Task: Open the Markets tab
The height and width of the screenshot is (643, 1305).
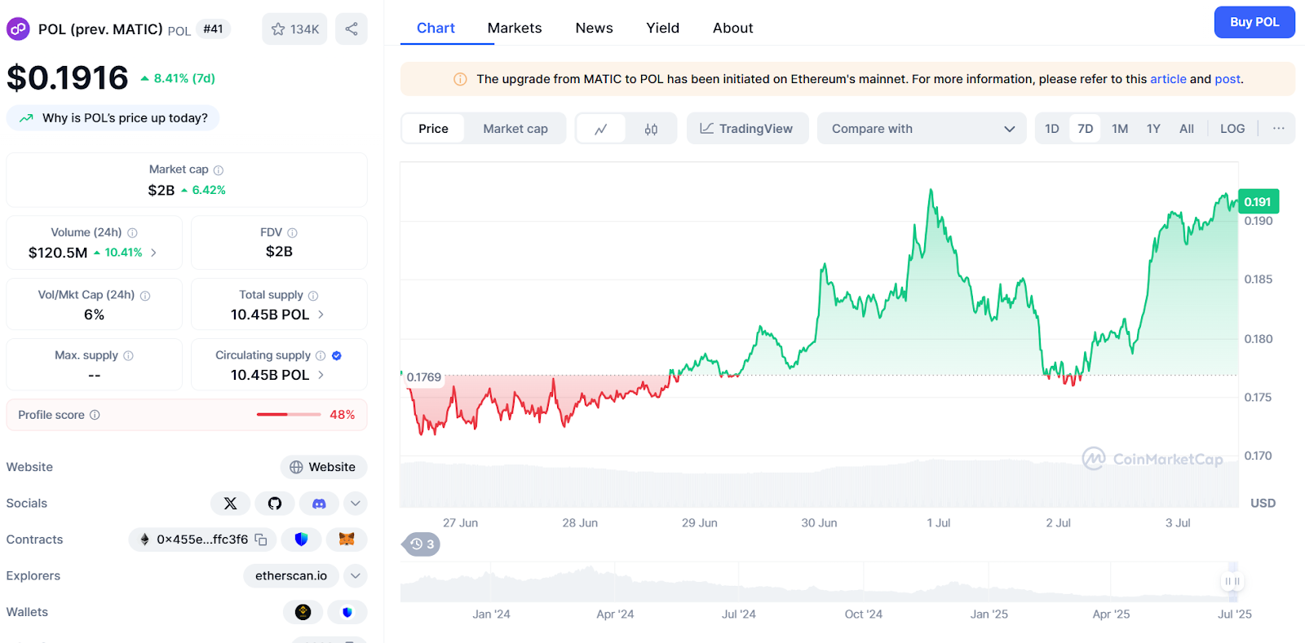Action: coord(515,28)
